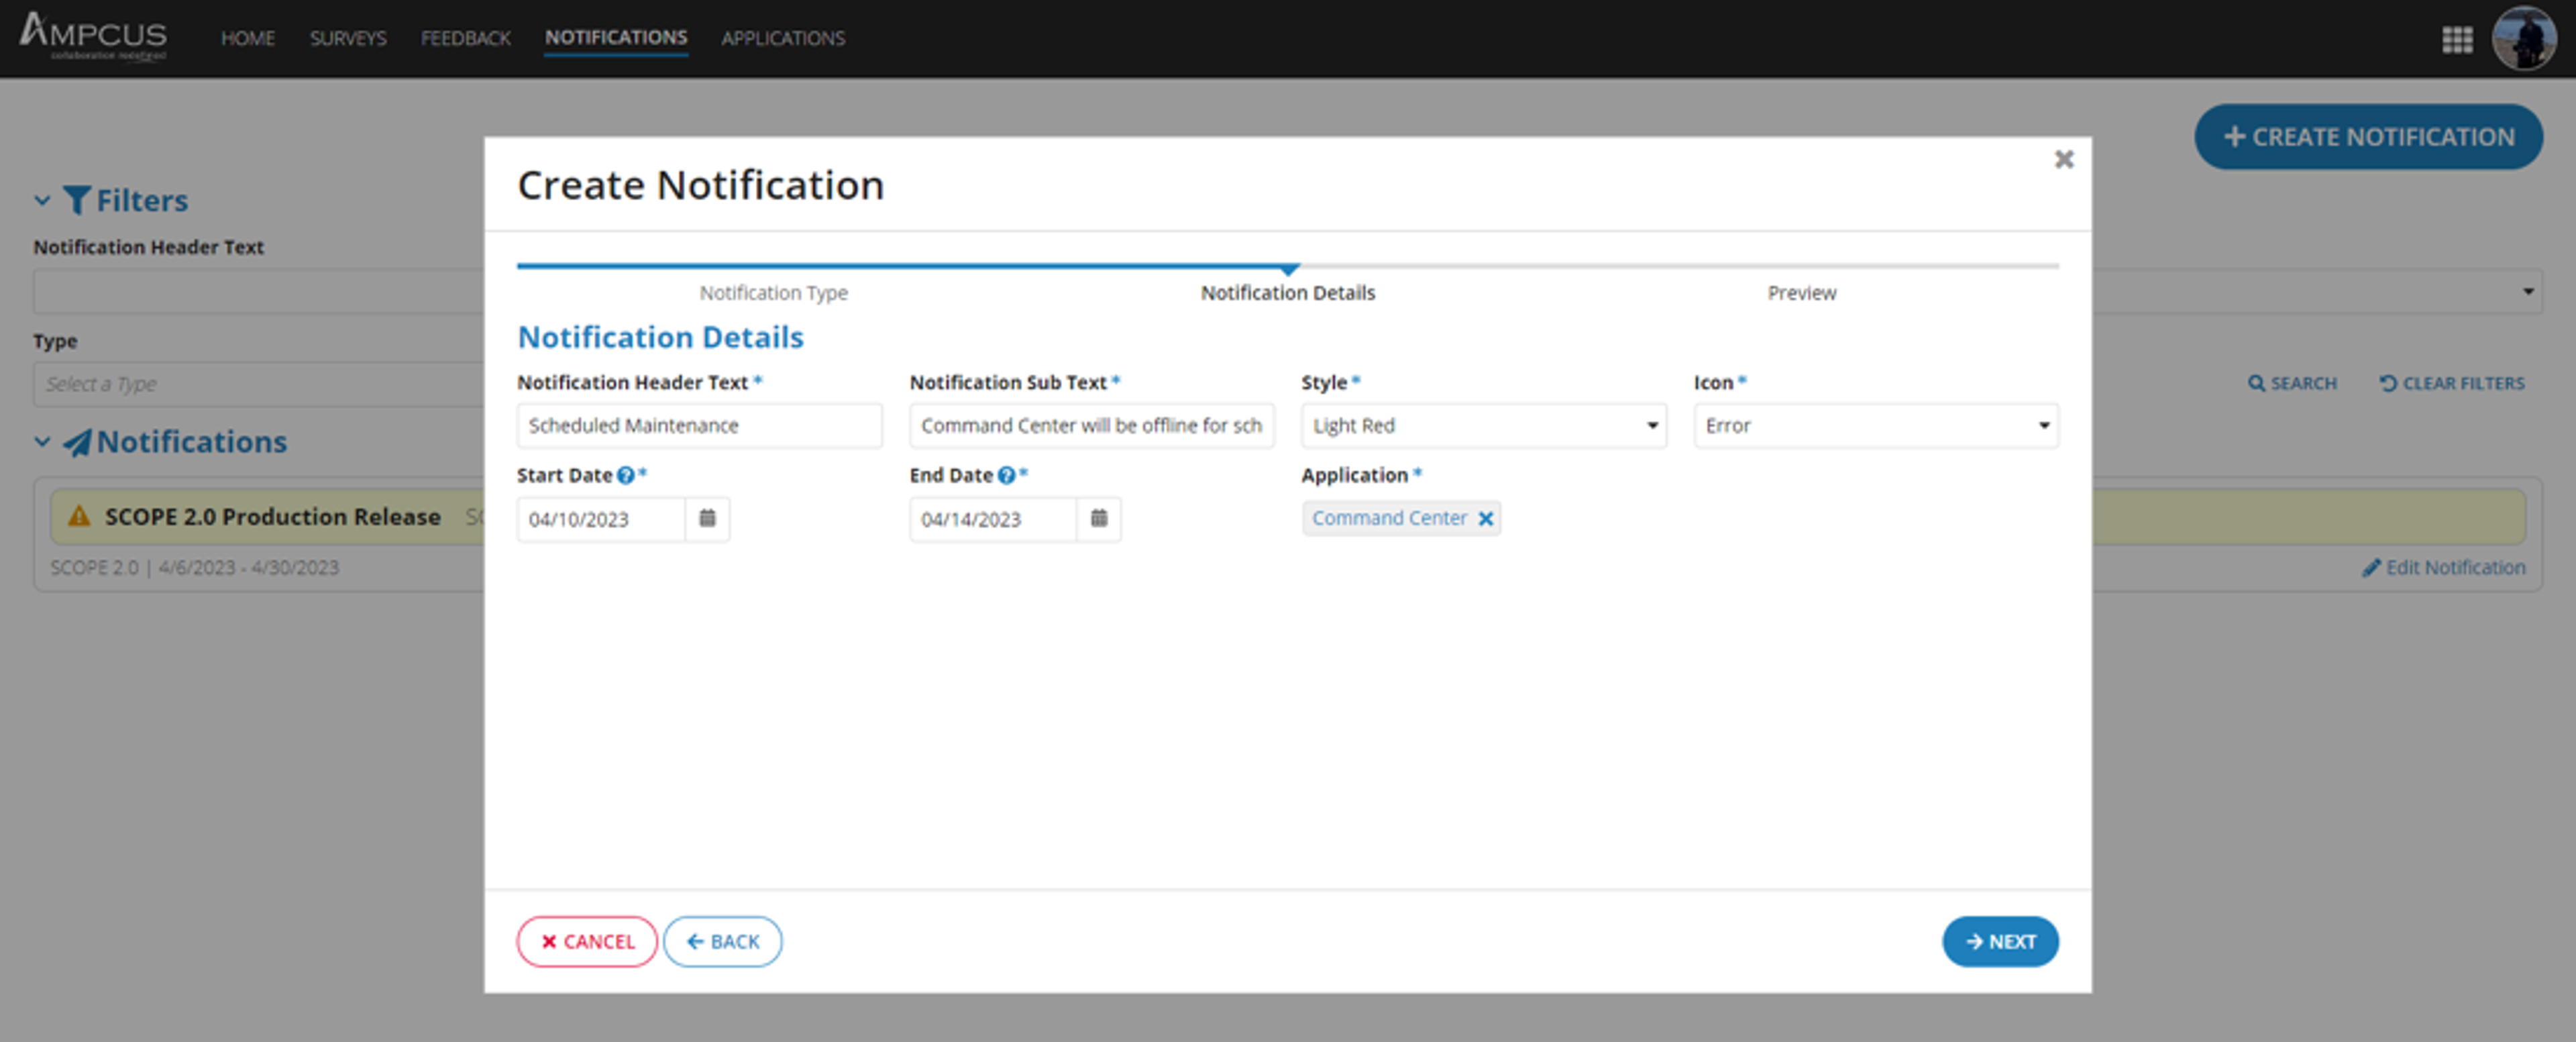Click the Filters funnel icon
Screen dimensions: 2576x1042
77,200
